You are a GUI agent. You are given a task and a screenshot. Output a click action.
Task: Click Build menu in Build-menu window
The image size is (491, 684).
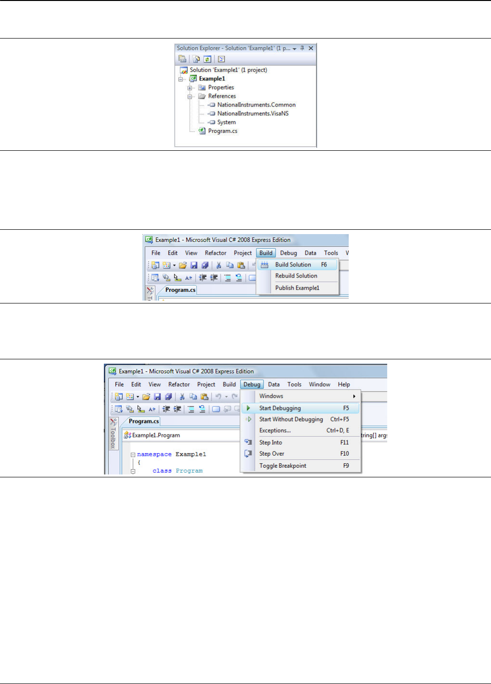click(x=266, y=253)
